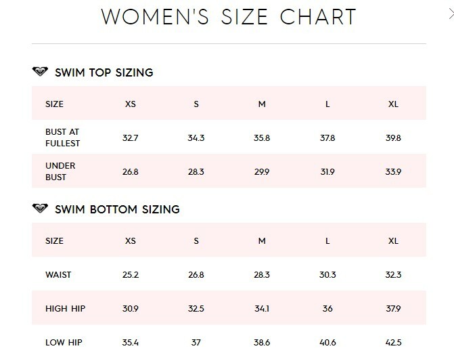Image resolution: width=454 pixels, height=359 pixels.
Task: Close the size chart with the X icon
Action: pyautogui.click(x=451, y=14)
